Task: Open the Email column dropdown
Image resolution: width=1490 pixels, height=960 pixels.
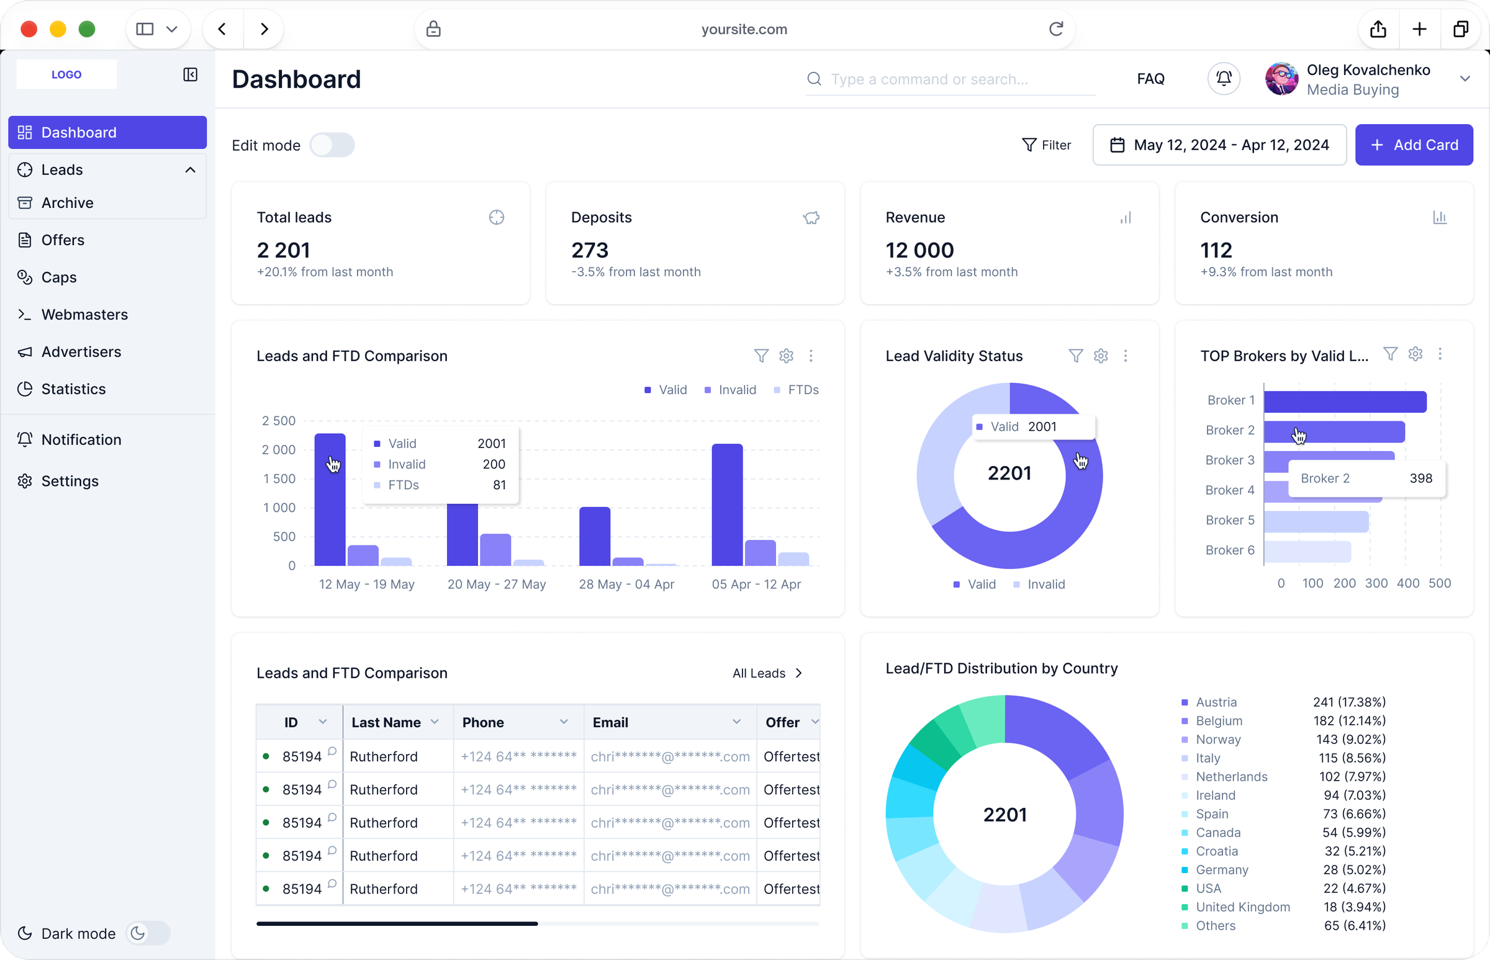Action: (x=736, y=722)
